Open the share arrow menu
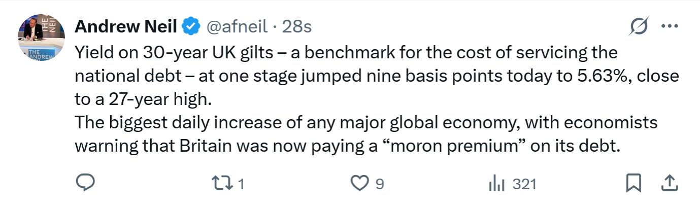The height and width of the screenshot is (208, 700). [x=669, y=183]
